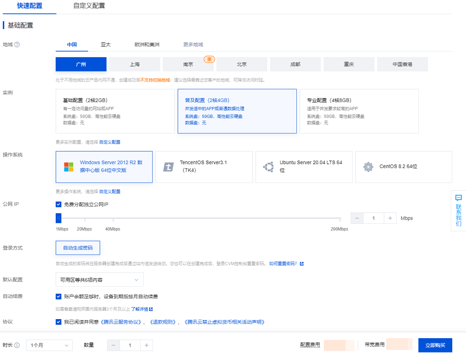Image resolution: width=466 pixels, height=353 pixels.
Task: Select the Ubuntu Server 20.04 image
Action: pos(304,167)
